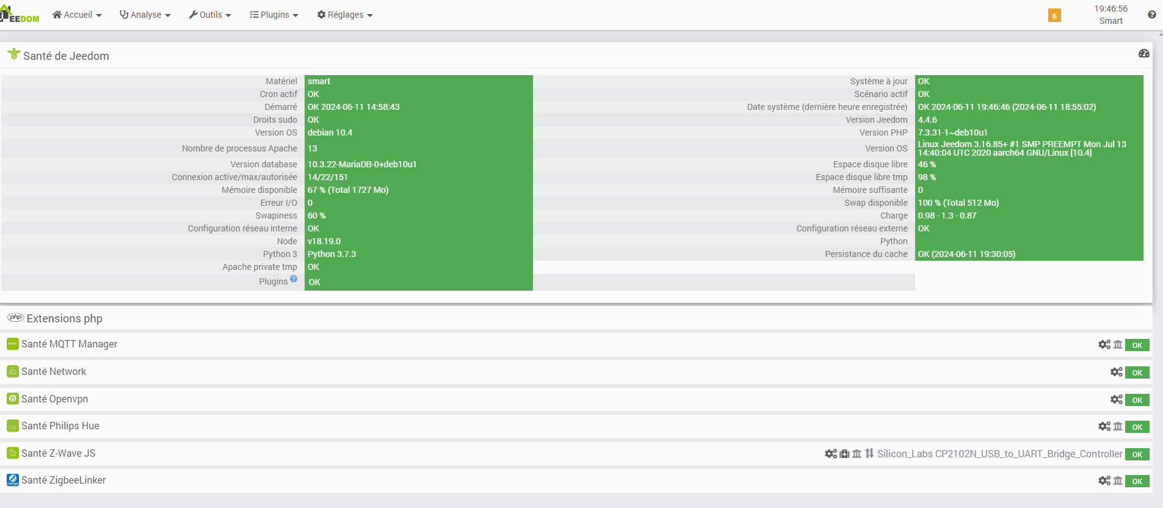Click the Philips Hue plugin logo

coord(13,426)
